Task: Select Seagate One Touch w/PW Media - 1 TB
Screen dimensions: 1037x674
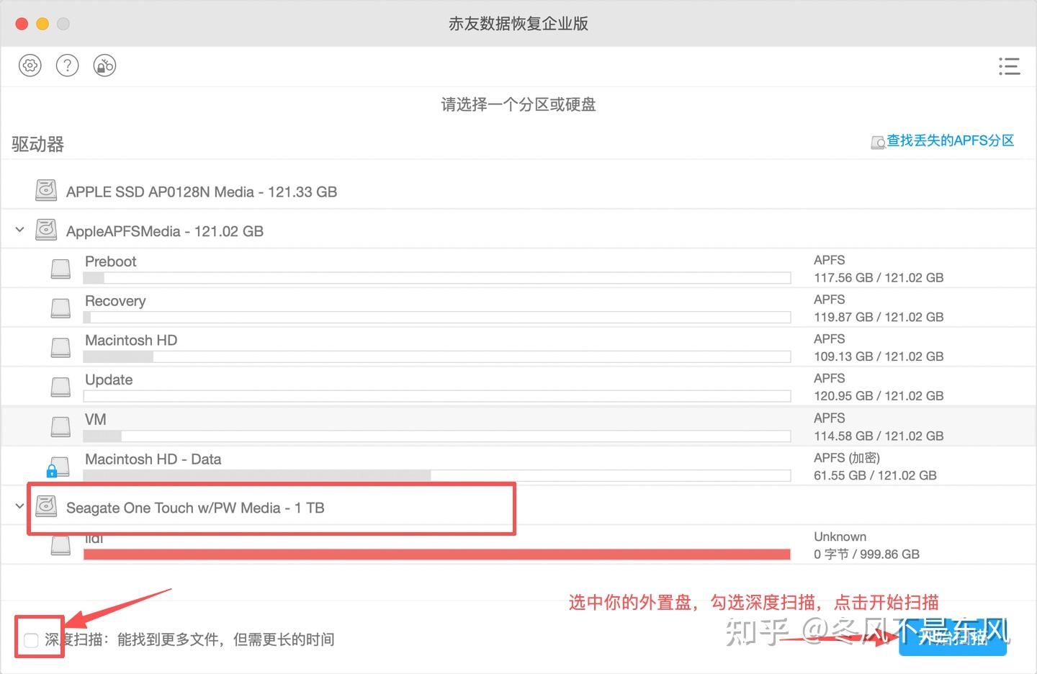Action: [x=195, y=508]
